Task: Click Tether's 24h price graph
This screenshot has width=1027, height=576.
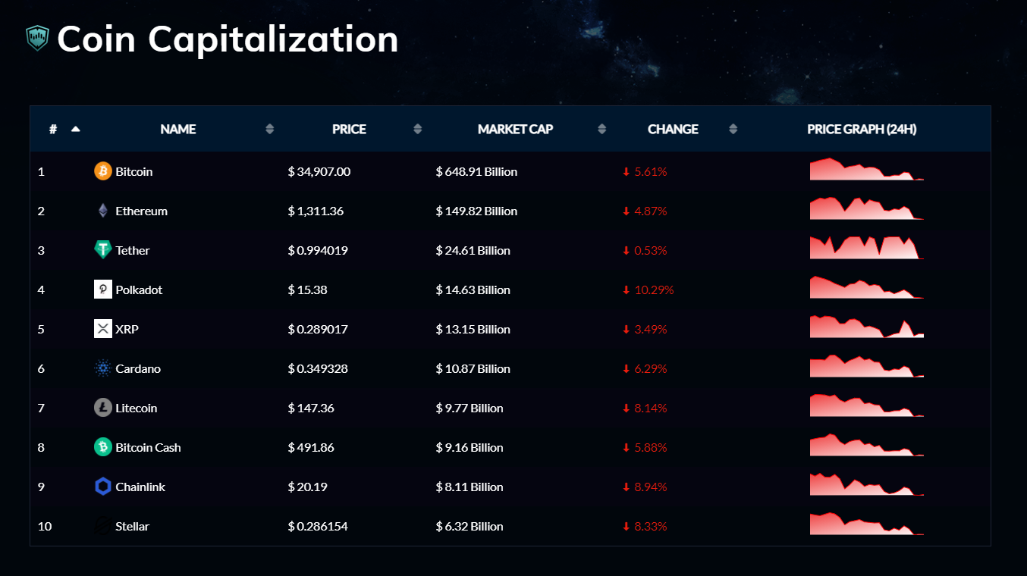Action: (x=866, y=249)
